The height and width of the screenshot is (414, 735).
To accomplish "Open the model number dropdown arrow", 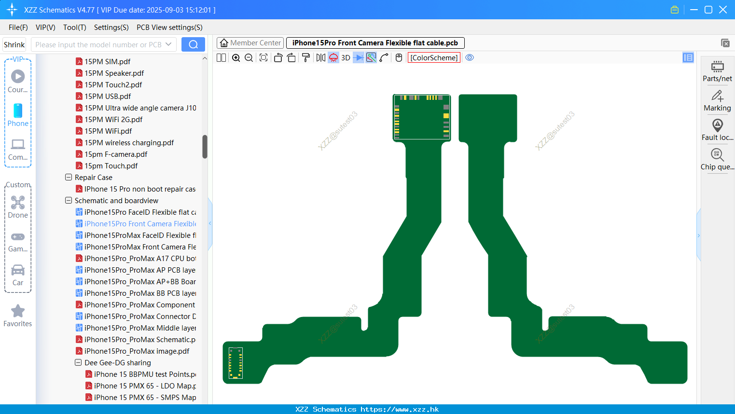I will tap(168, 44).
